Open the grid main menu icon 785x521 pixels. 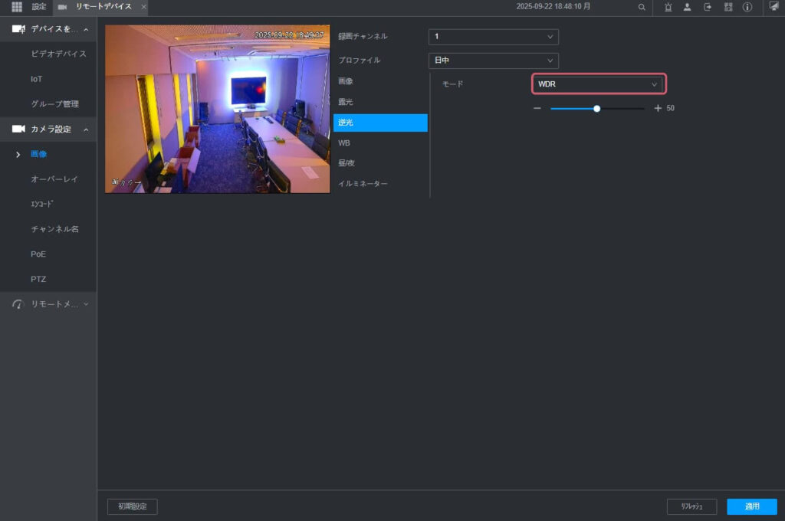click(16, 7)
